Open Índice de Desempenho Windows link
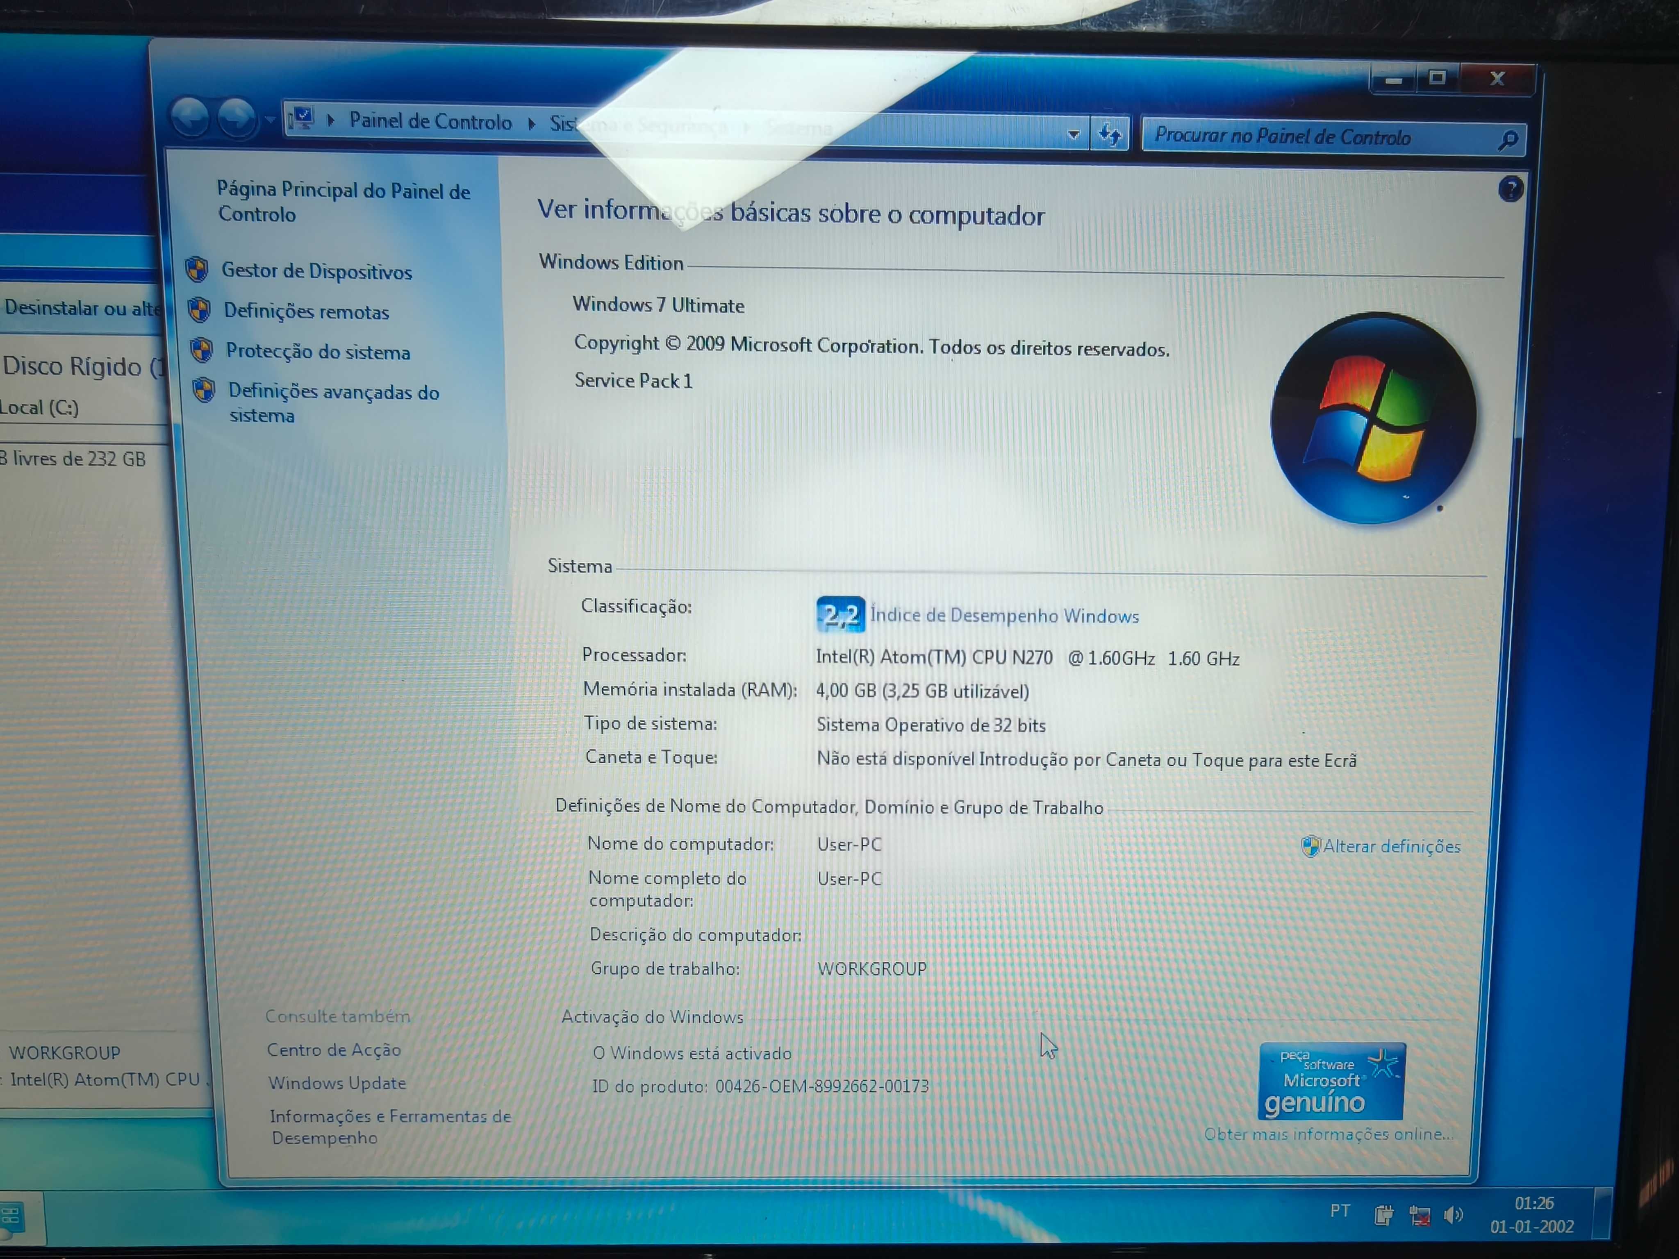 1004,616
